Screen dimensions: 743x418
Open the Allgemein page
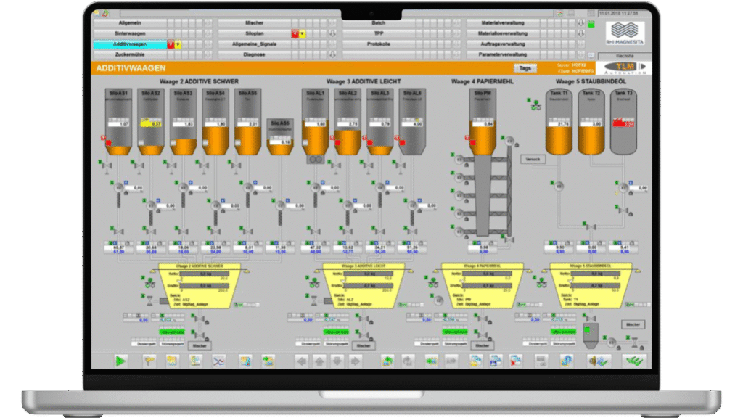coord(130,22)
